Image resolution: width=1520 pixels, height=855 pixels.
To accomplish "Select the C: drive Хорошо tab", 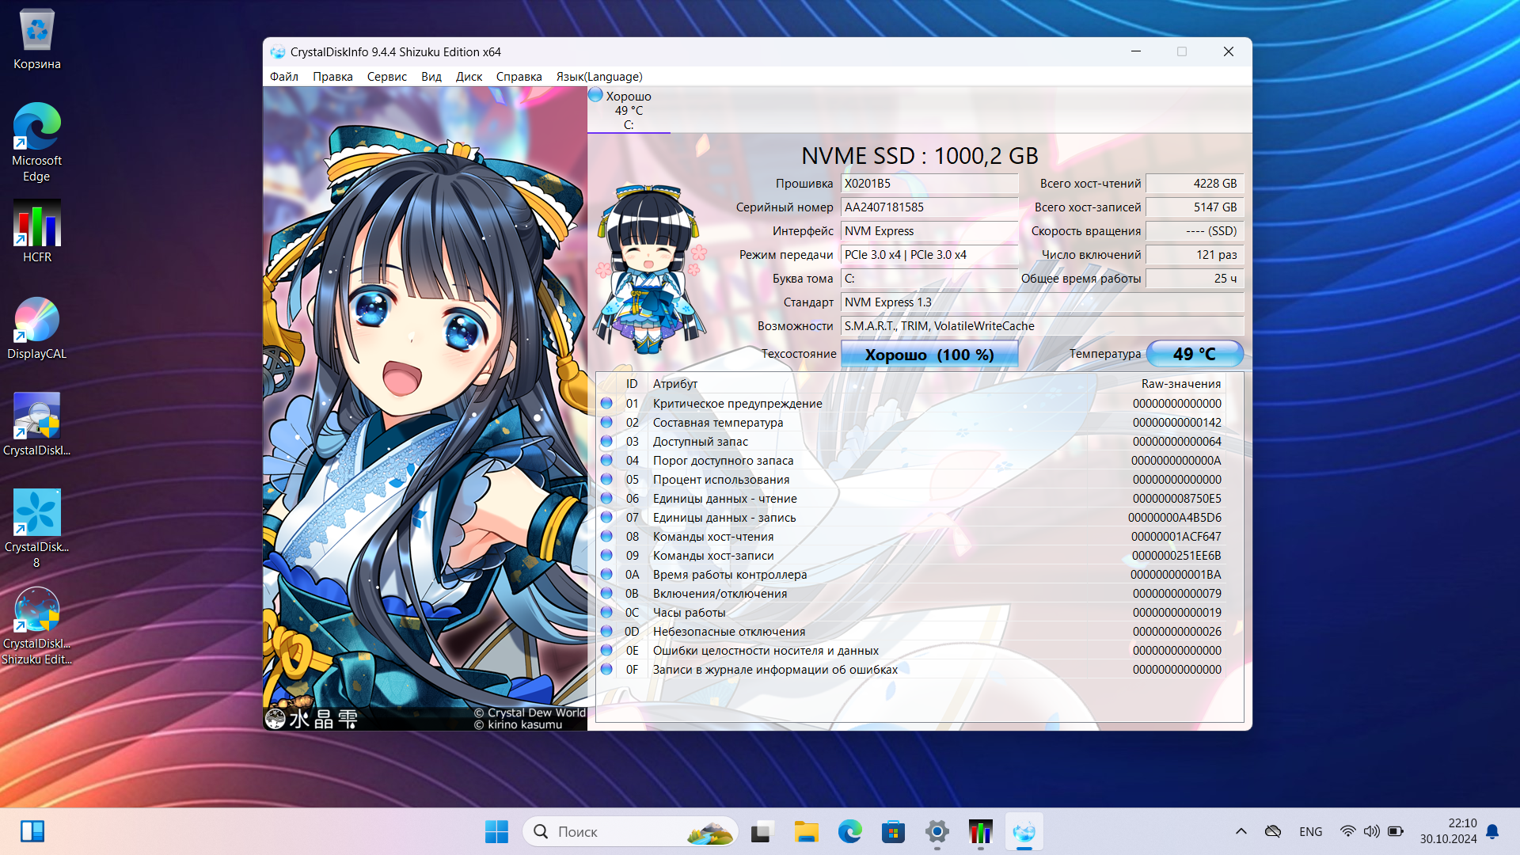I will click(629, 110).
